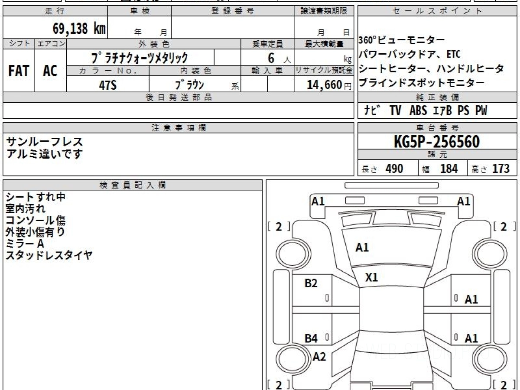520x390 pixels.
Task: Select the 外装小傷有り inspector note
Action: click(36, 232)
